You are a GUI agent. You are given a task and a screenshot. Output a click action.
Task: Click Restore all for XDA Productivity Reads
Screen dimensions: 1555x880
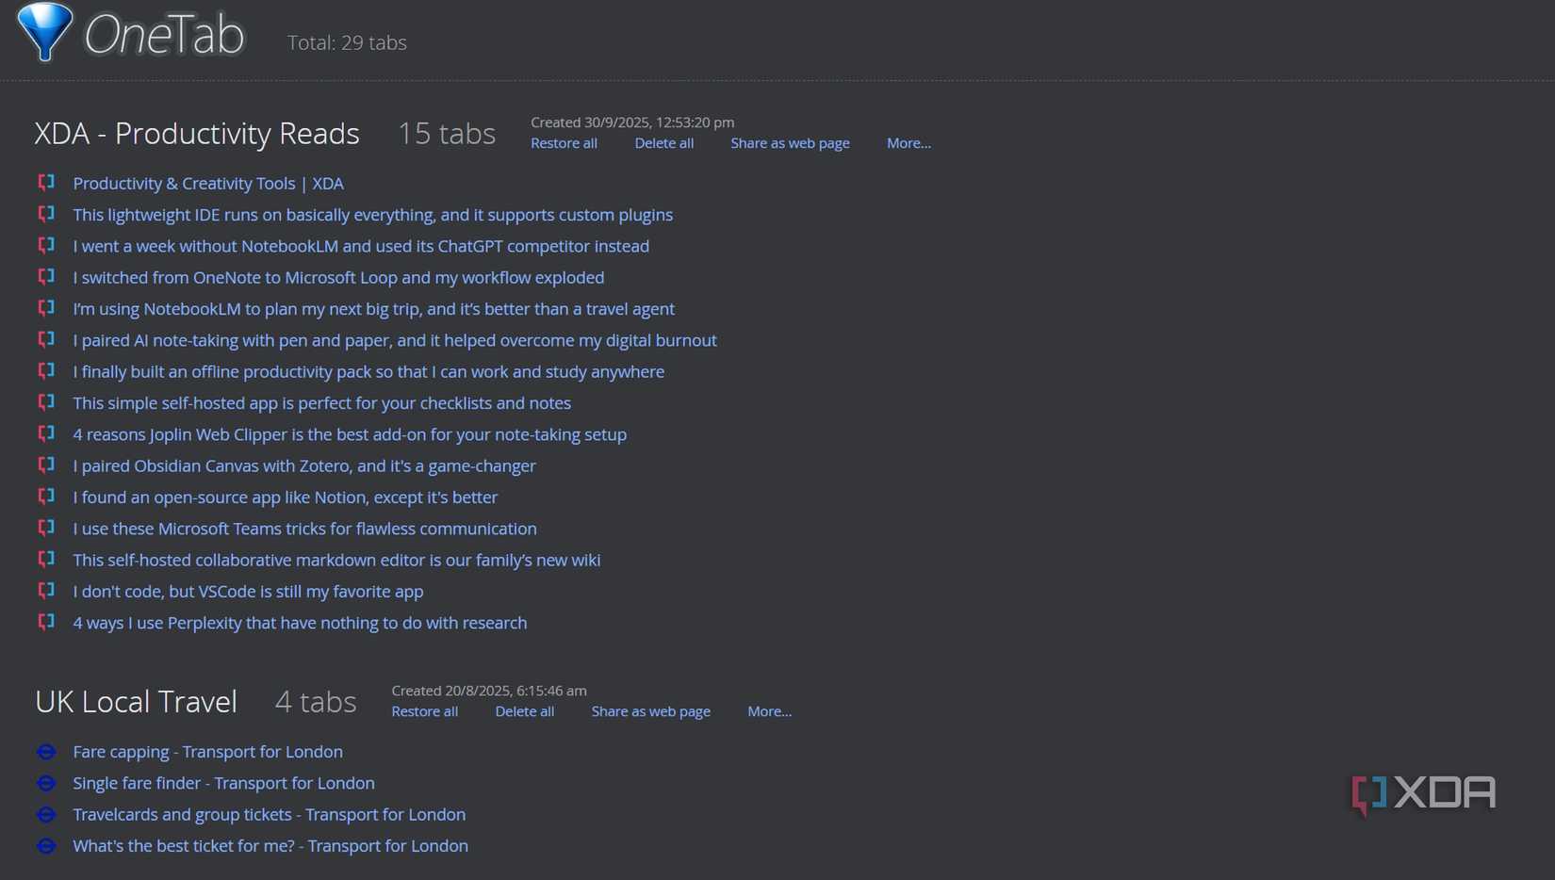point(564,143)
